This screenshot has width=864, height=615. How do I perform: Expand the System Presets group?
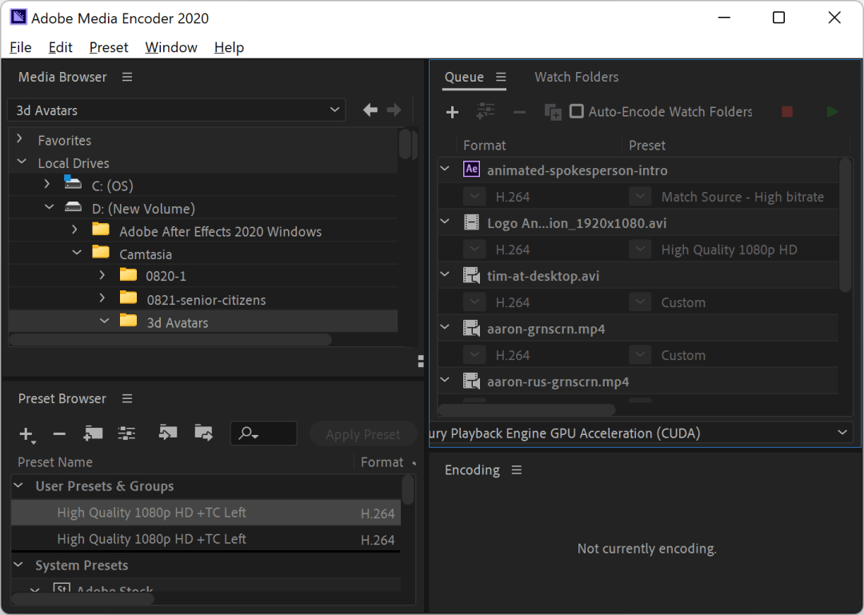[x=18, y=565]
